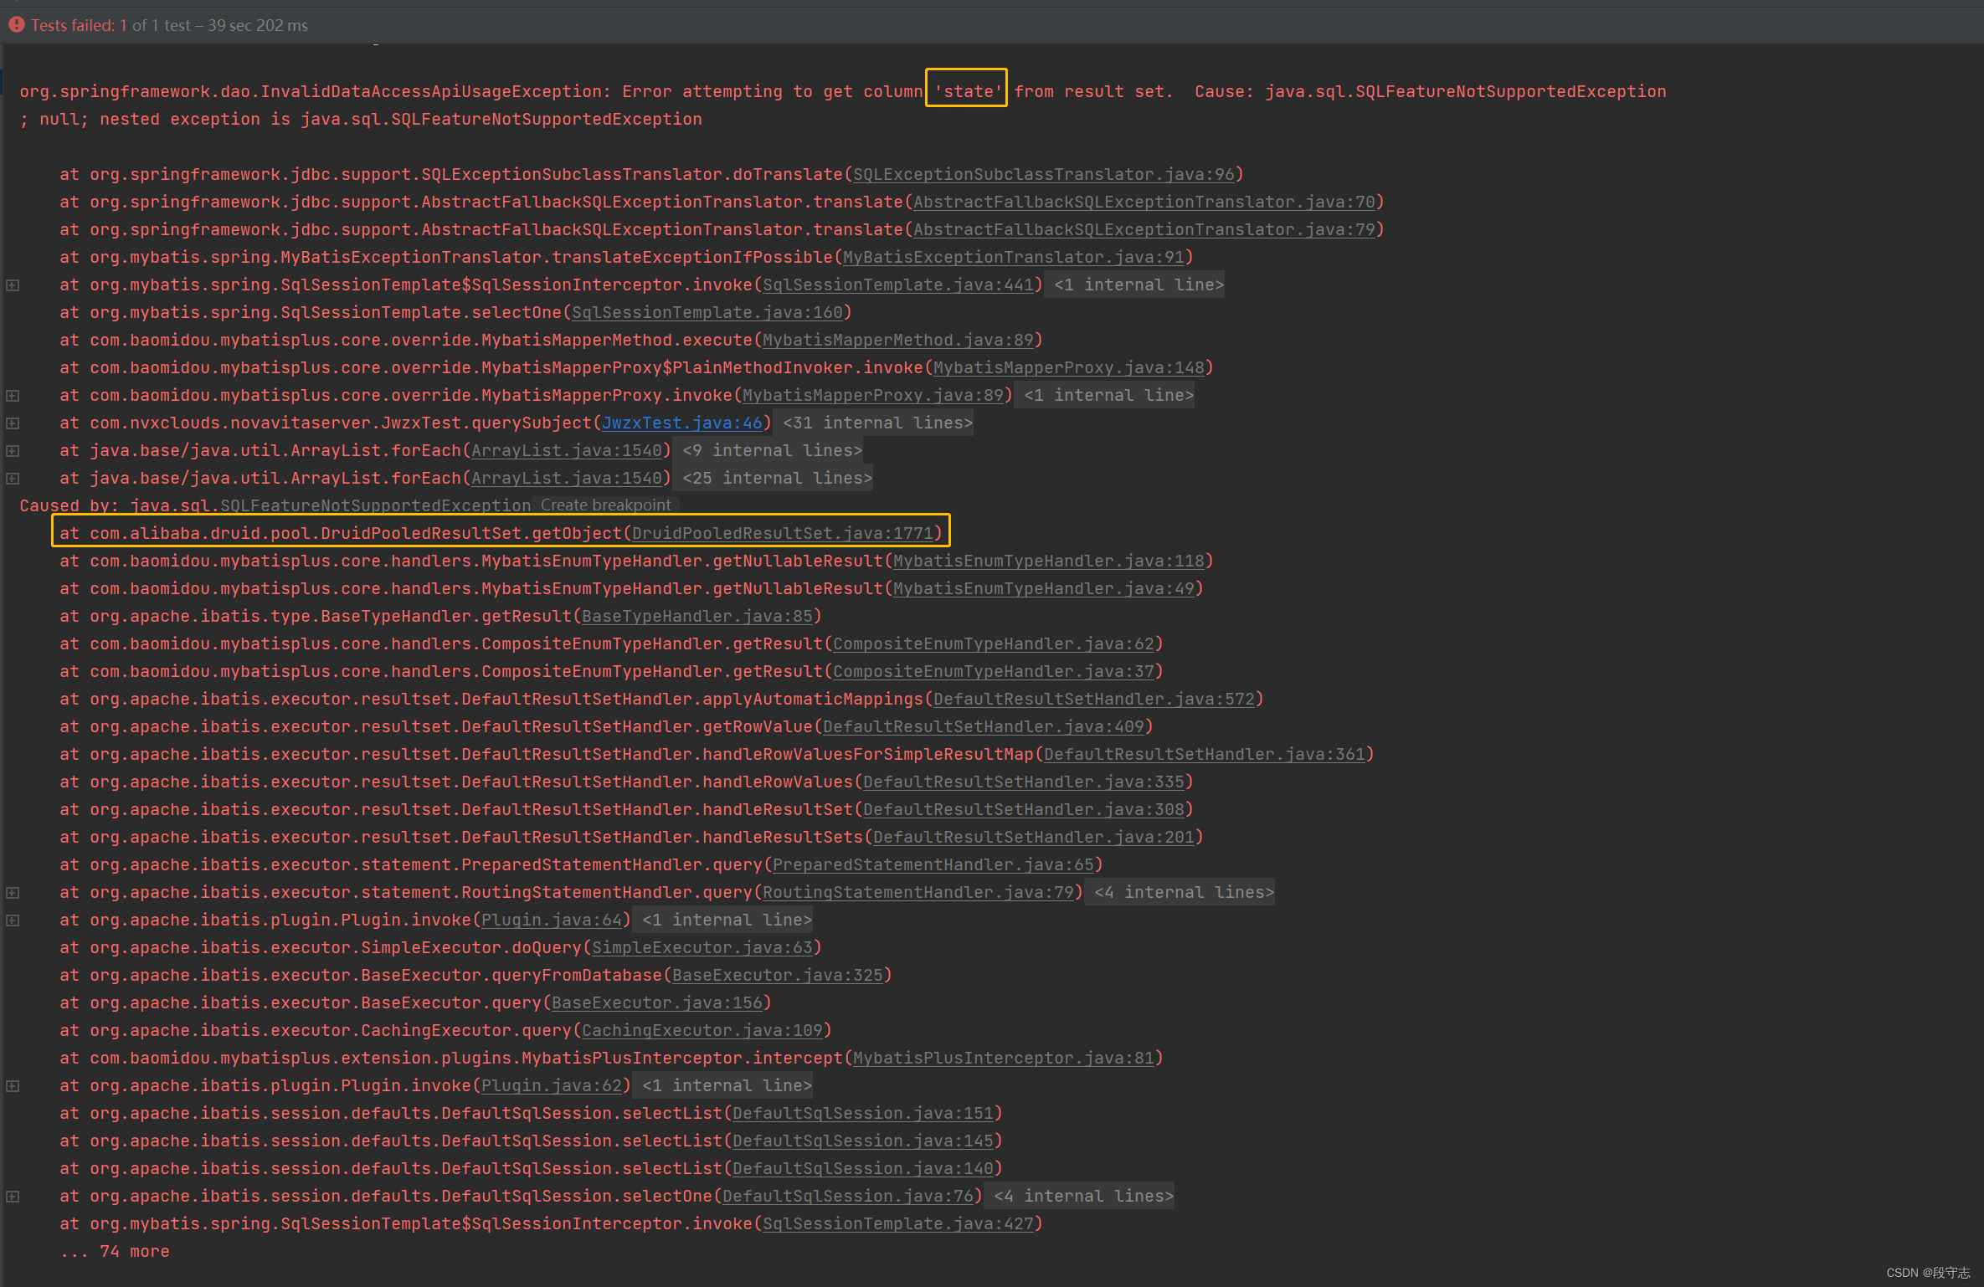The height and width of the screenshot is (1287, 1984).
Task: Open MybatisPlusInterceptor.java:81 source file
Action: click(x=1001, y=1058)
